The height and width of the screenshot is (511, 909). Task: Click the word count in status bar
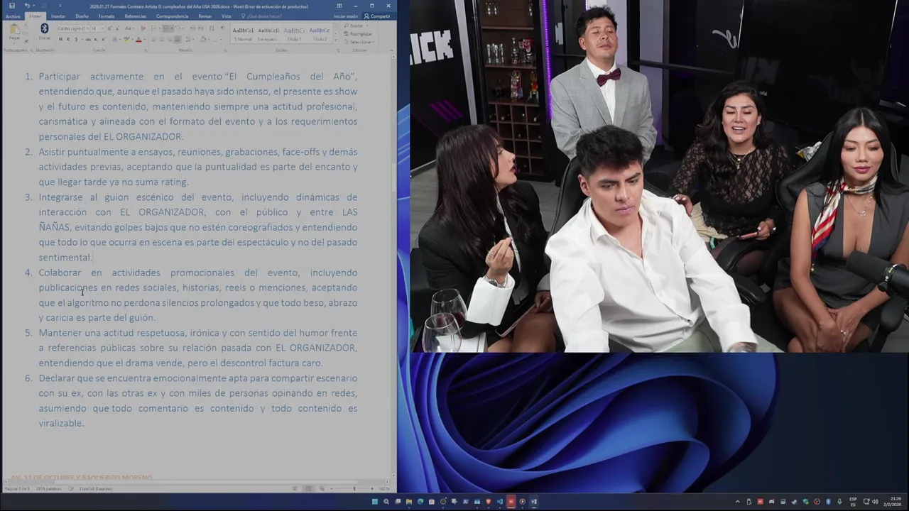(x=48, y=489)
